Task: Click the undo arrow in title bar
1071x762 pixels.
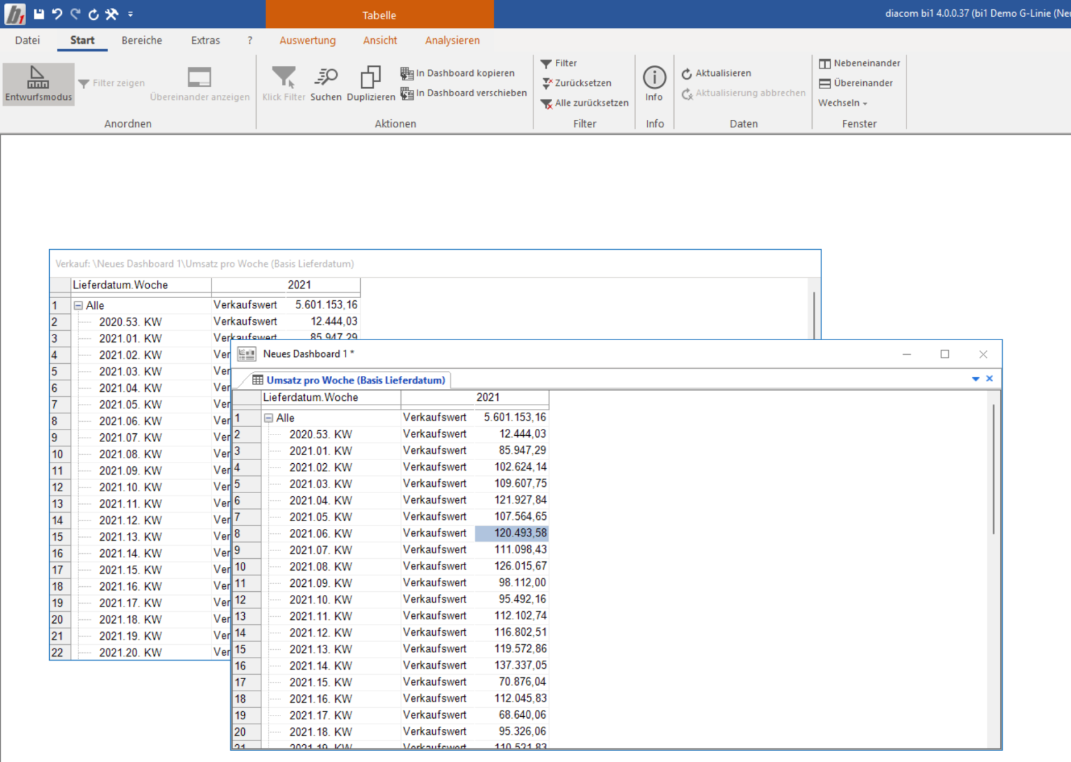Action: pos(57,13)
